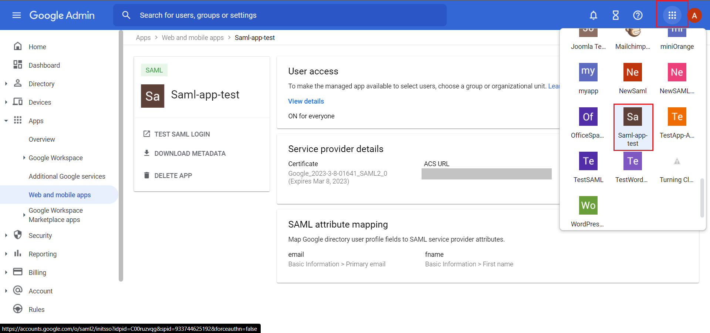This screenshot has height=333, width=710.
Task: Click the Billing card icon
Action: tap(18, 272)
